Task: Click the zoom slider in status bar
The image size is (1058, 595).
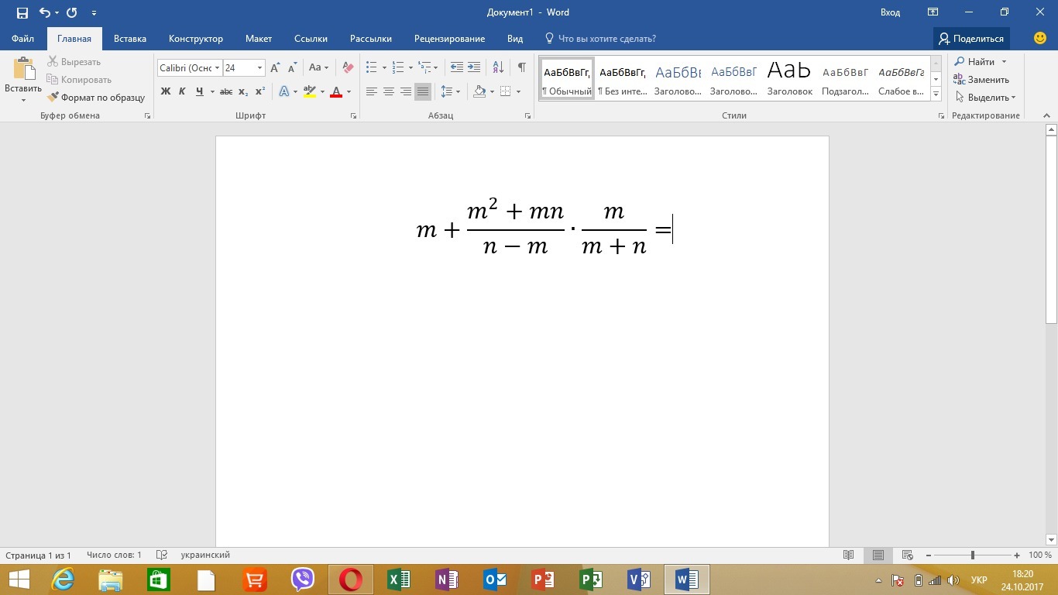Action: pyautogui.click(x=972, y=555)
